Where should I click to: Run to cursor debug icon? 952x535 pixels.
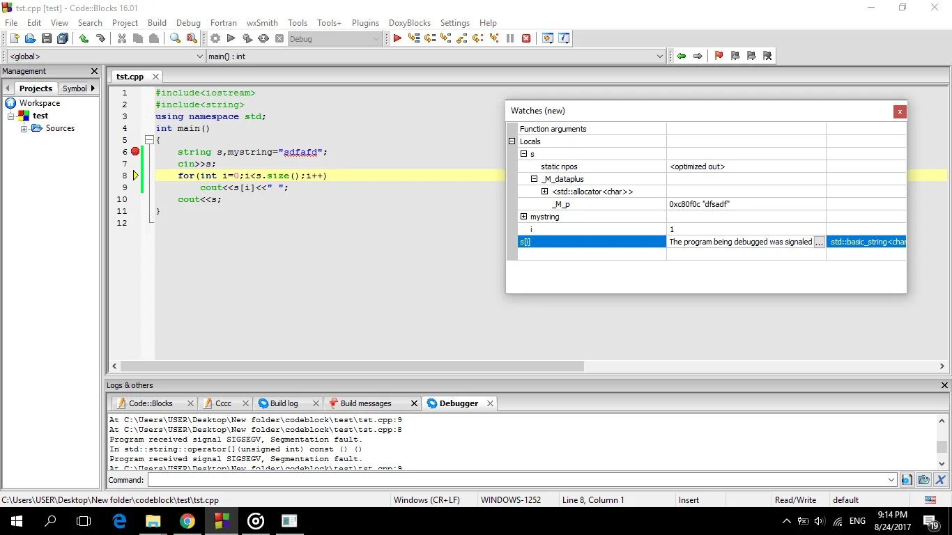[x=414, y=39]
